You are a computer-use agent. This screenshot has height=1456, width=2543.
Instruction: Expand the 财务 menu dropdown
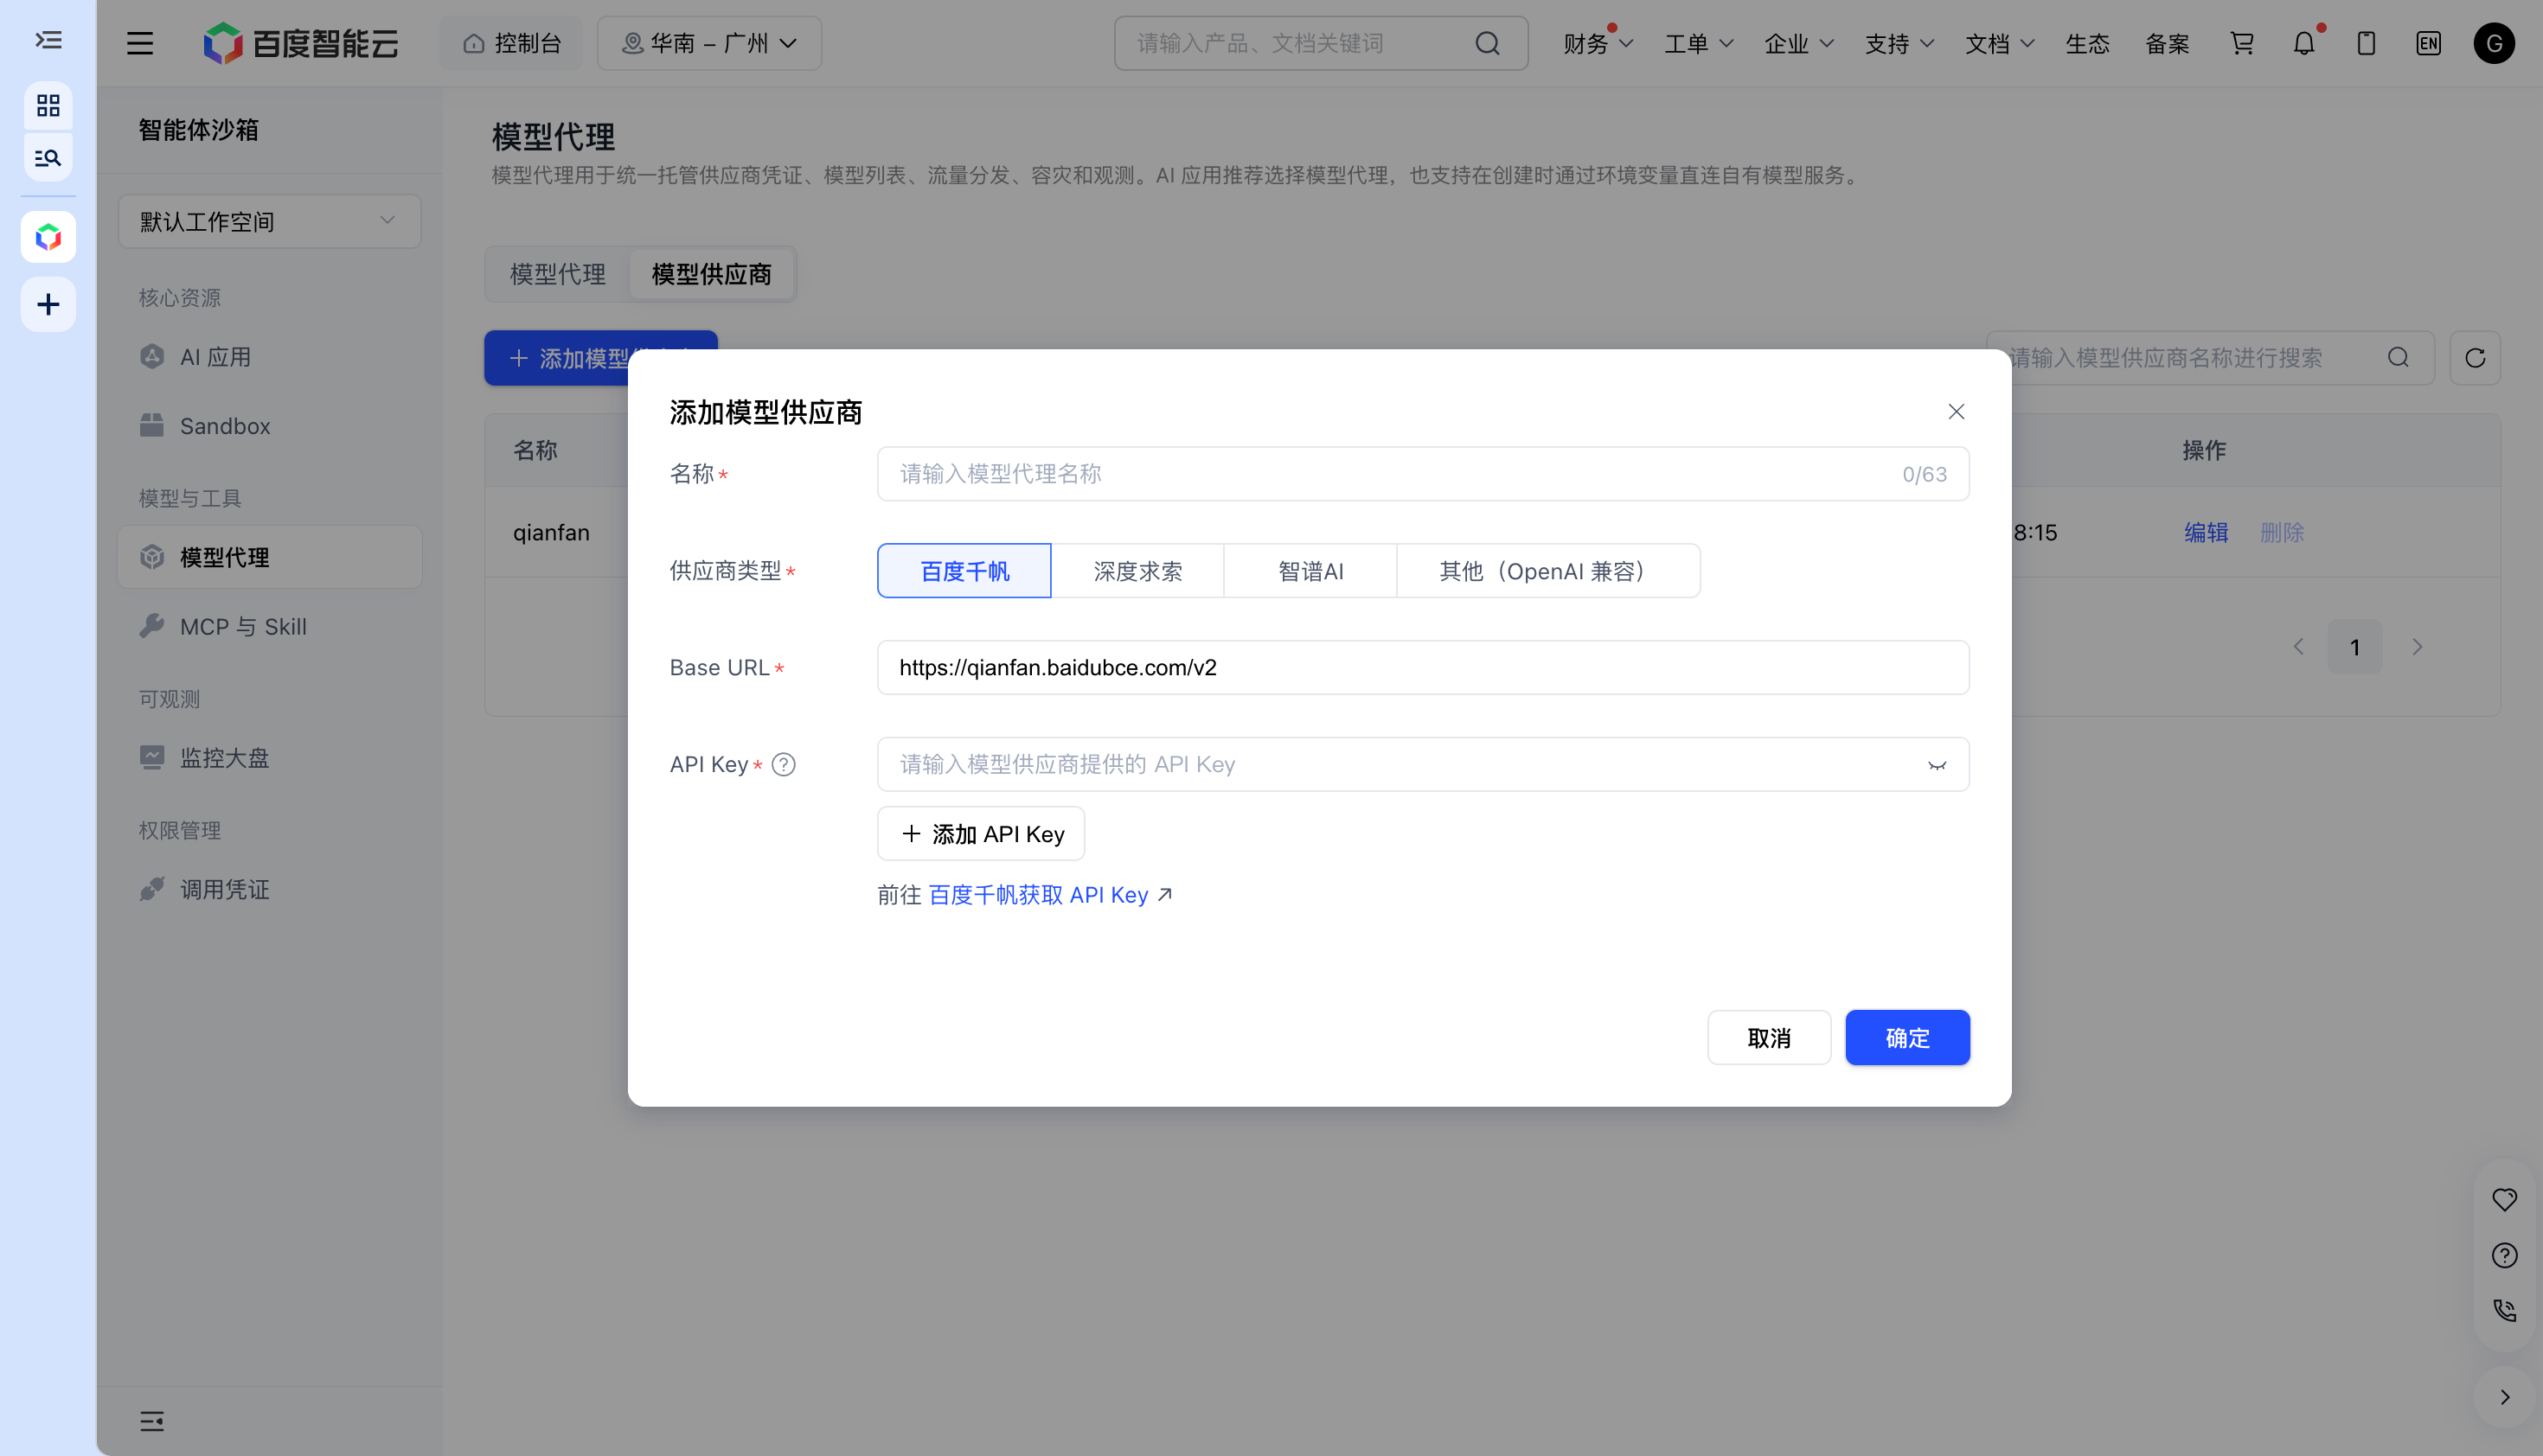tap(1598, 43)
